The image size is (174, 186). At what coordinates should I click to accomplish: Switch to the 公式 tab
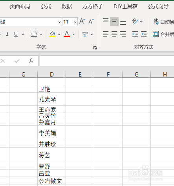[x=46, y=6]
